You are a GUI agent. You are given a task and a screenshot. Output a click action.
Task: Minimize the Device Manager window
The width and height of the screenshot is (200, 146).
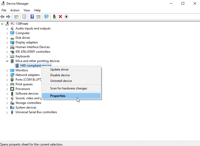click(171, 3)
